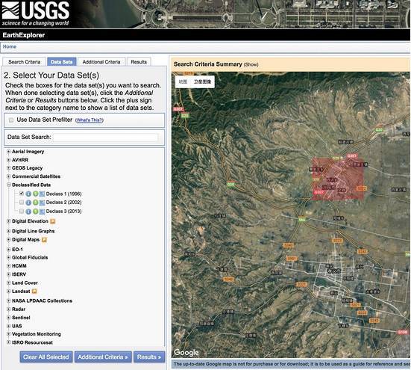The height and width of the screenshot is (370, 411).
Task: Click blue info icon for Declass 3 (2013)
Action: 28,212
